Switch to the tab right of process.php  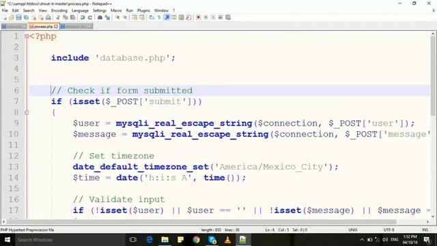[76, 27]
